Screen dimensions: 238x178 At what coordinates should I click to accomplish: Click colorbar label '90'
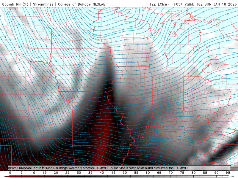click(x=217, y=173)
